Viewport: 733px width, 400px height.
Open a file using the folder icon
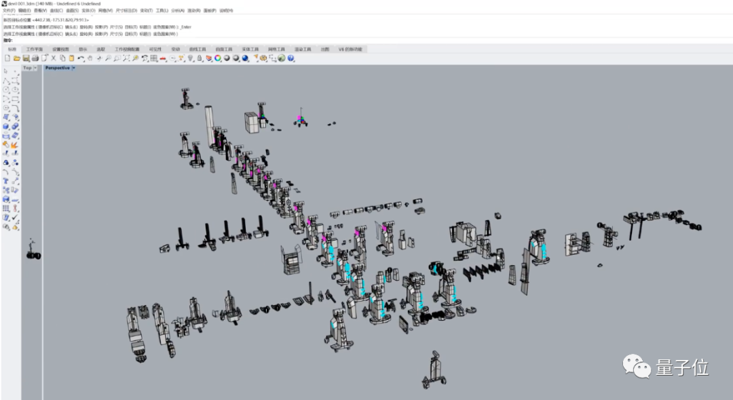tap(16, 58)
